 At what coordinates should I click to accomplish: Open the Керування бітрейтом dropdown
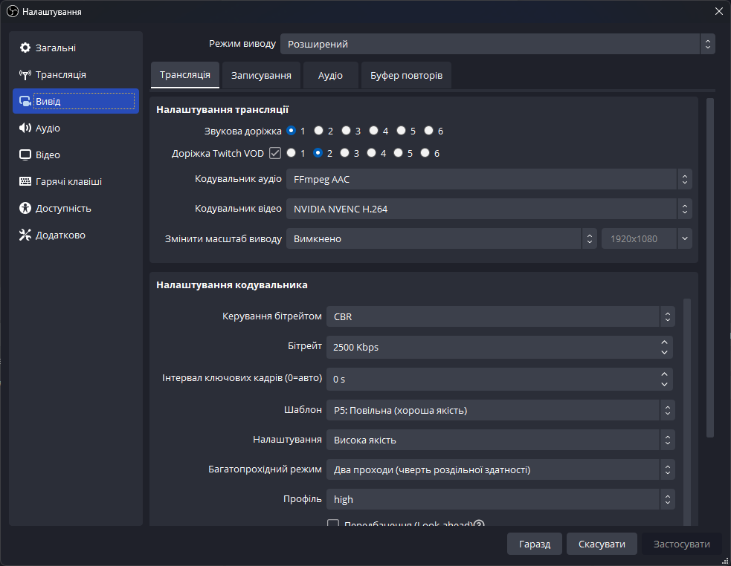point(500,316)
